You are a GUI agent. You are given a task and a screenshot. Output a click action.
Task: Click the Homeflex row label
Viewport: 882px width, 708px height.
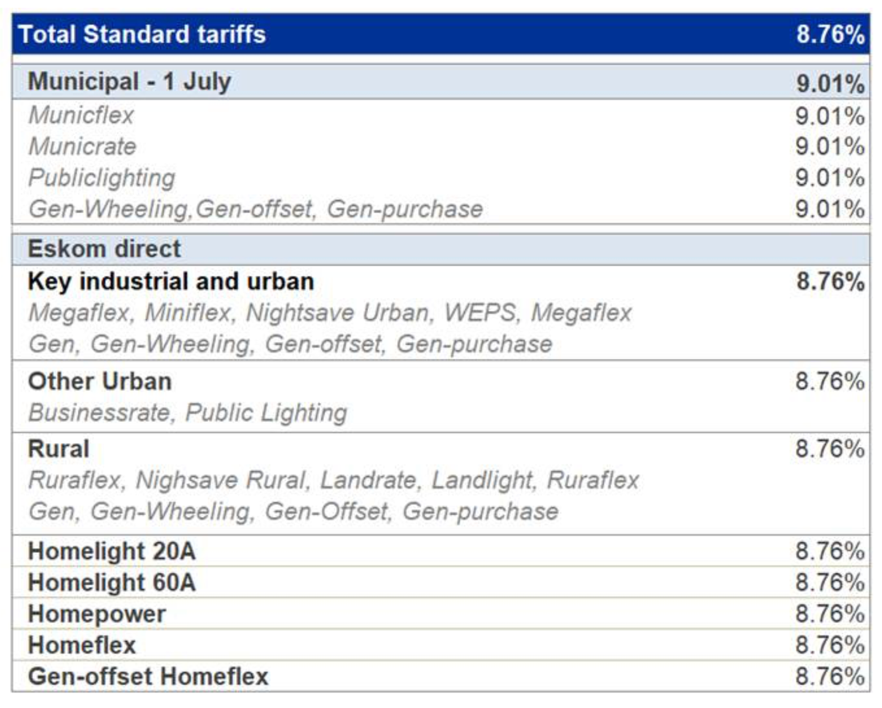pos(82,645)
